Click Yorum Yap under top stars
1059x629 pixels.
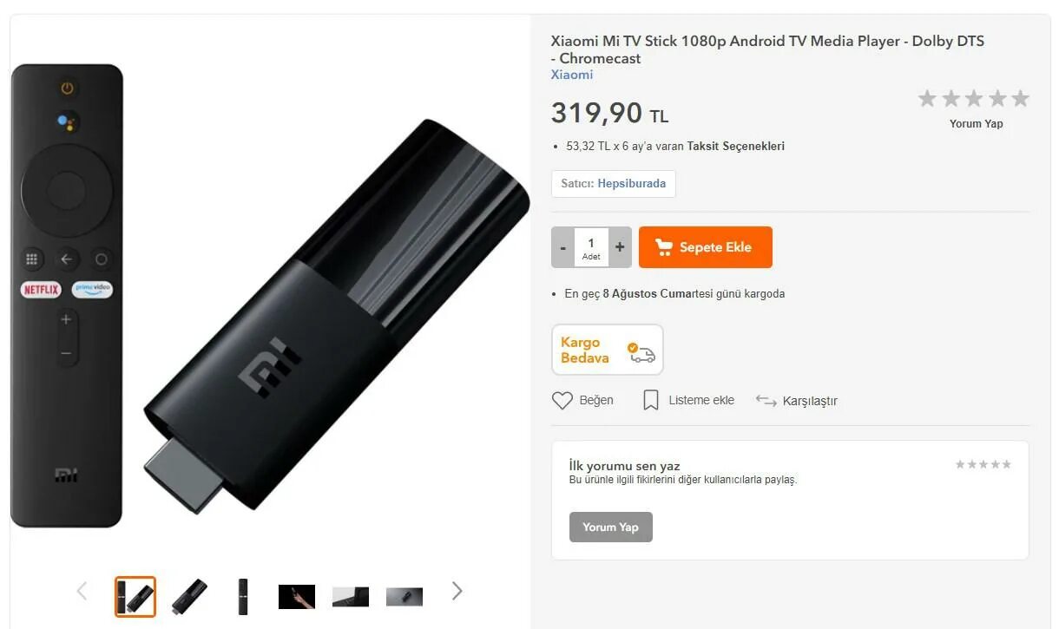[976, 123]
